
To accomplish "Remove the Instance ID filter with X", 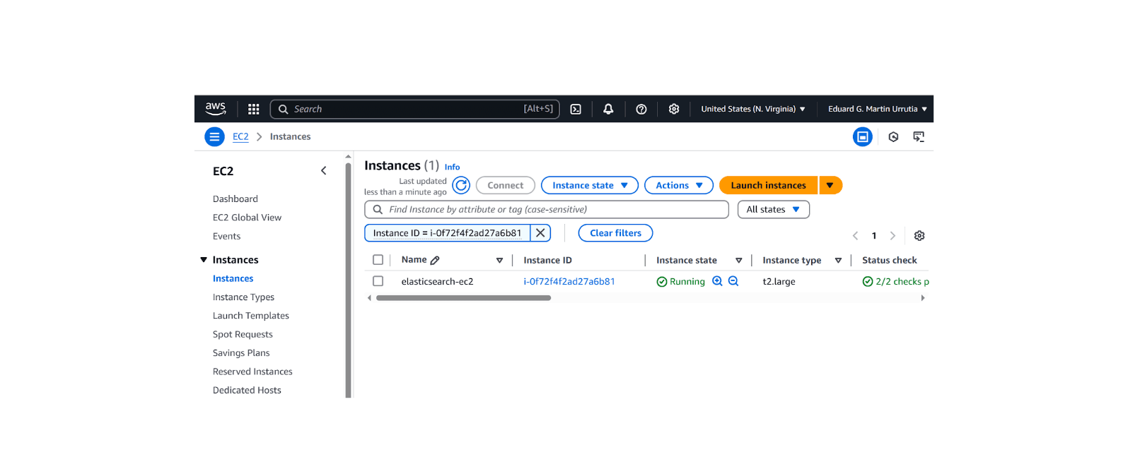I will tap(540, 233).
